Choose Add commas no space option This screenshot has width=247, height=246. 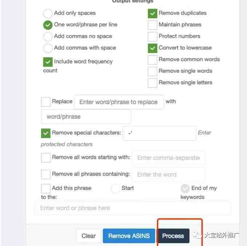pyautogui.click(x=48, y=36)
